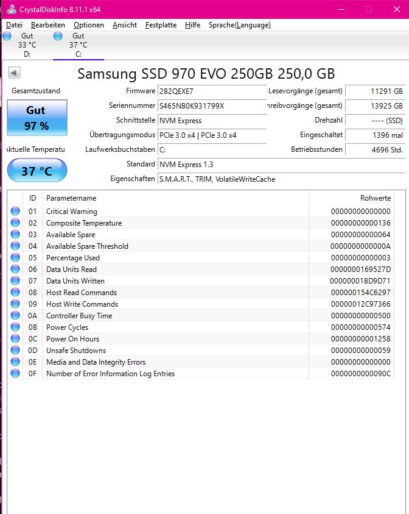
Task: Click status circle for Available Spare row 03
Action: pyautogui.click(x=15, y=234)
